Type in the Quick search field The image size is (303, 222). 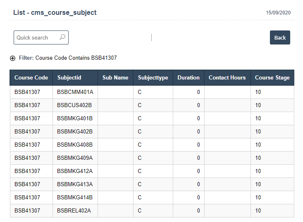click(36, 37)
